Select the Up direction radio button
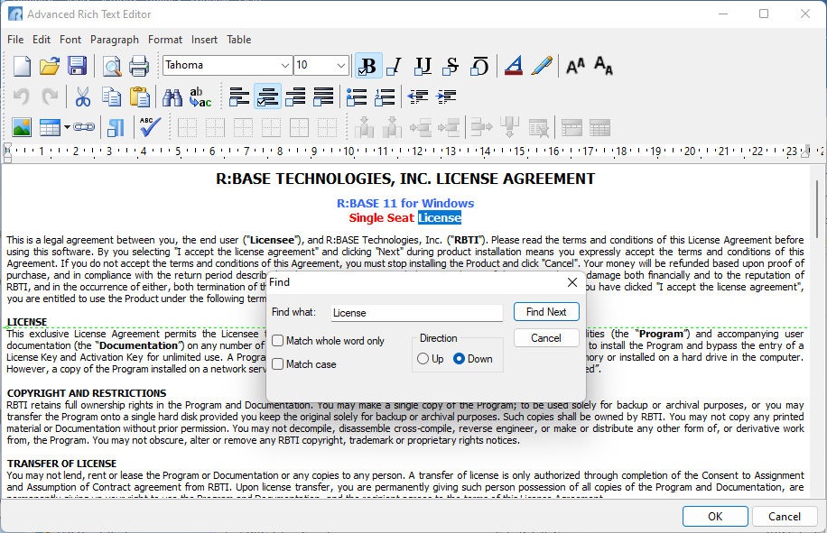 pyautogui.click(x=423, y=359)
